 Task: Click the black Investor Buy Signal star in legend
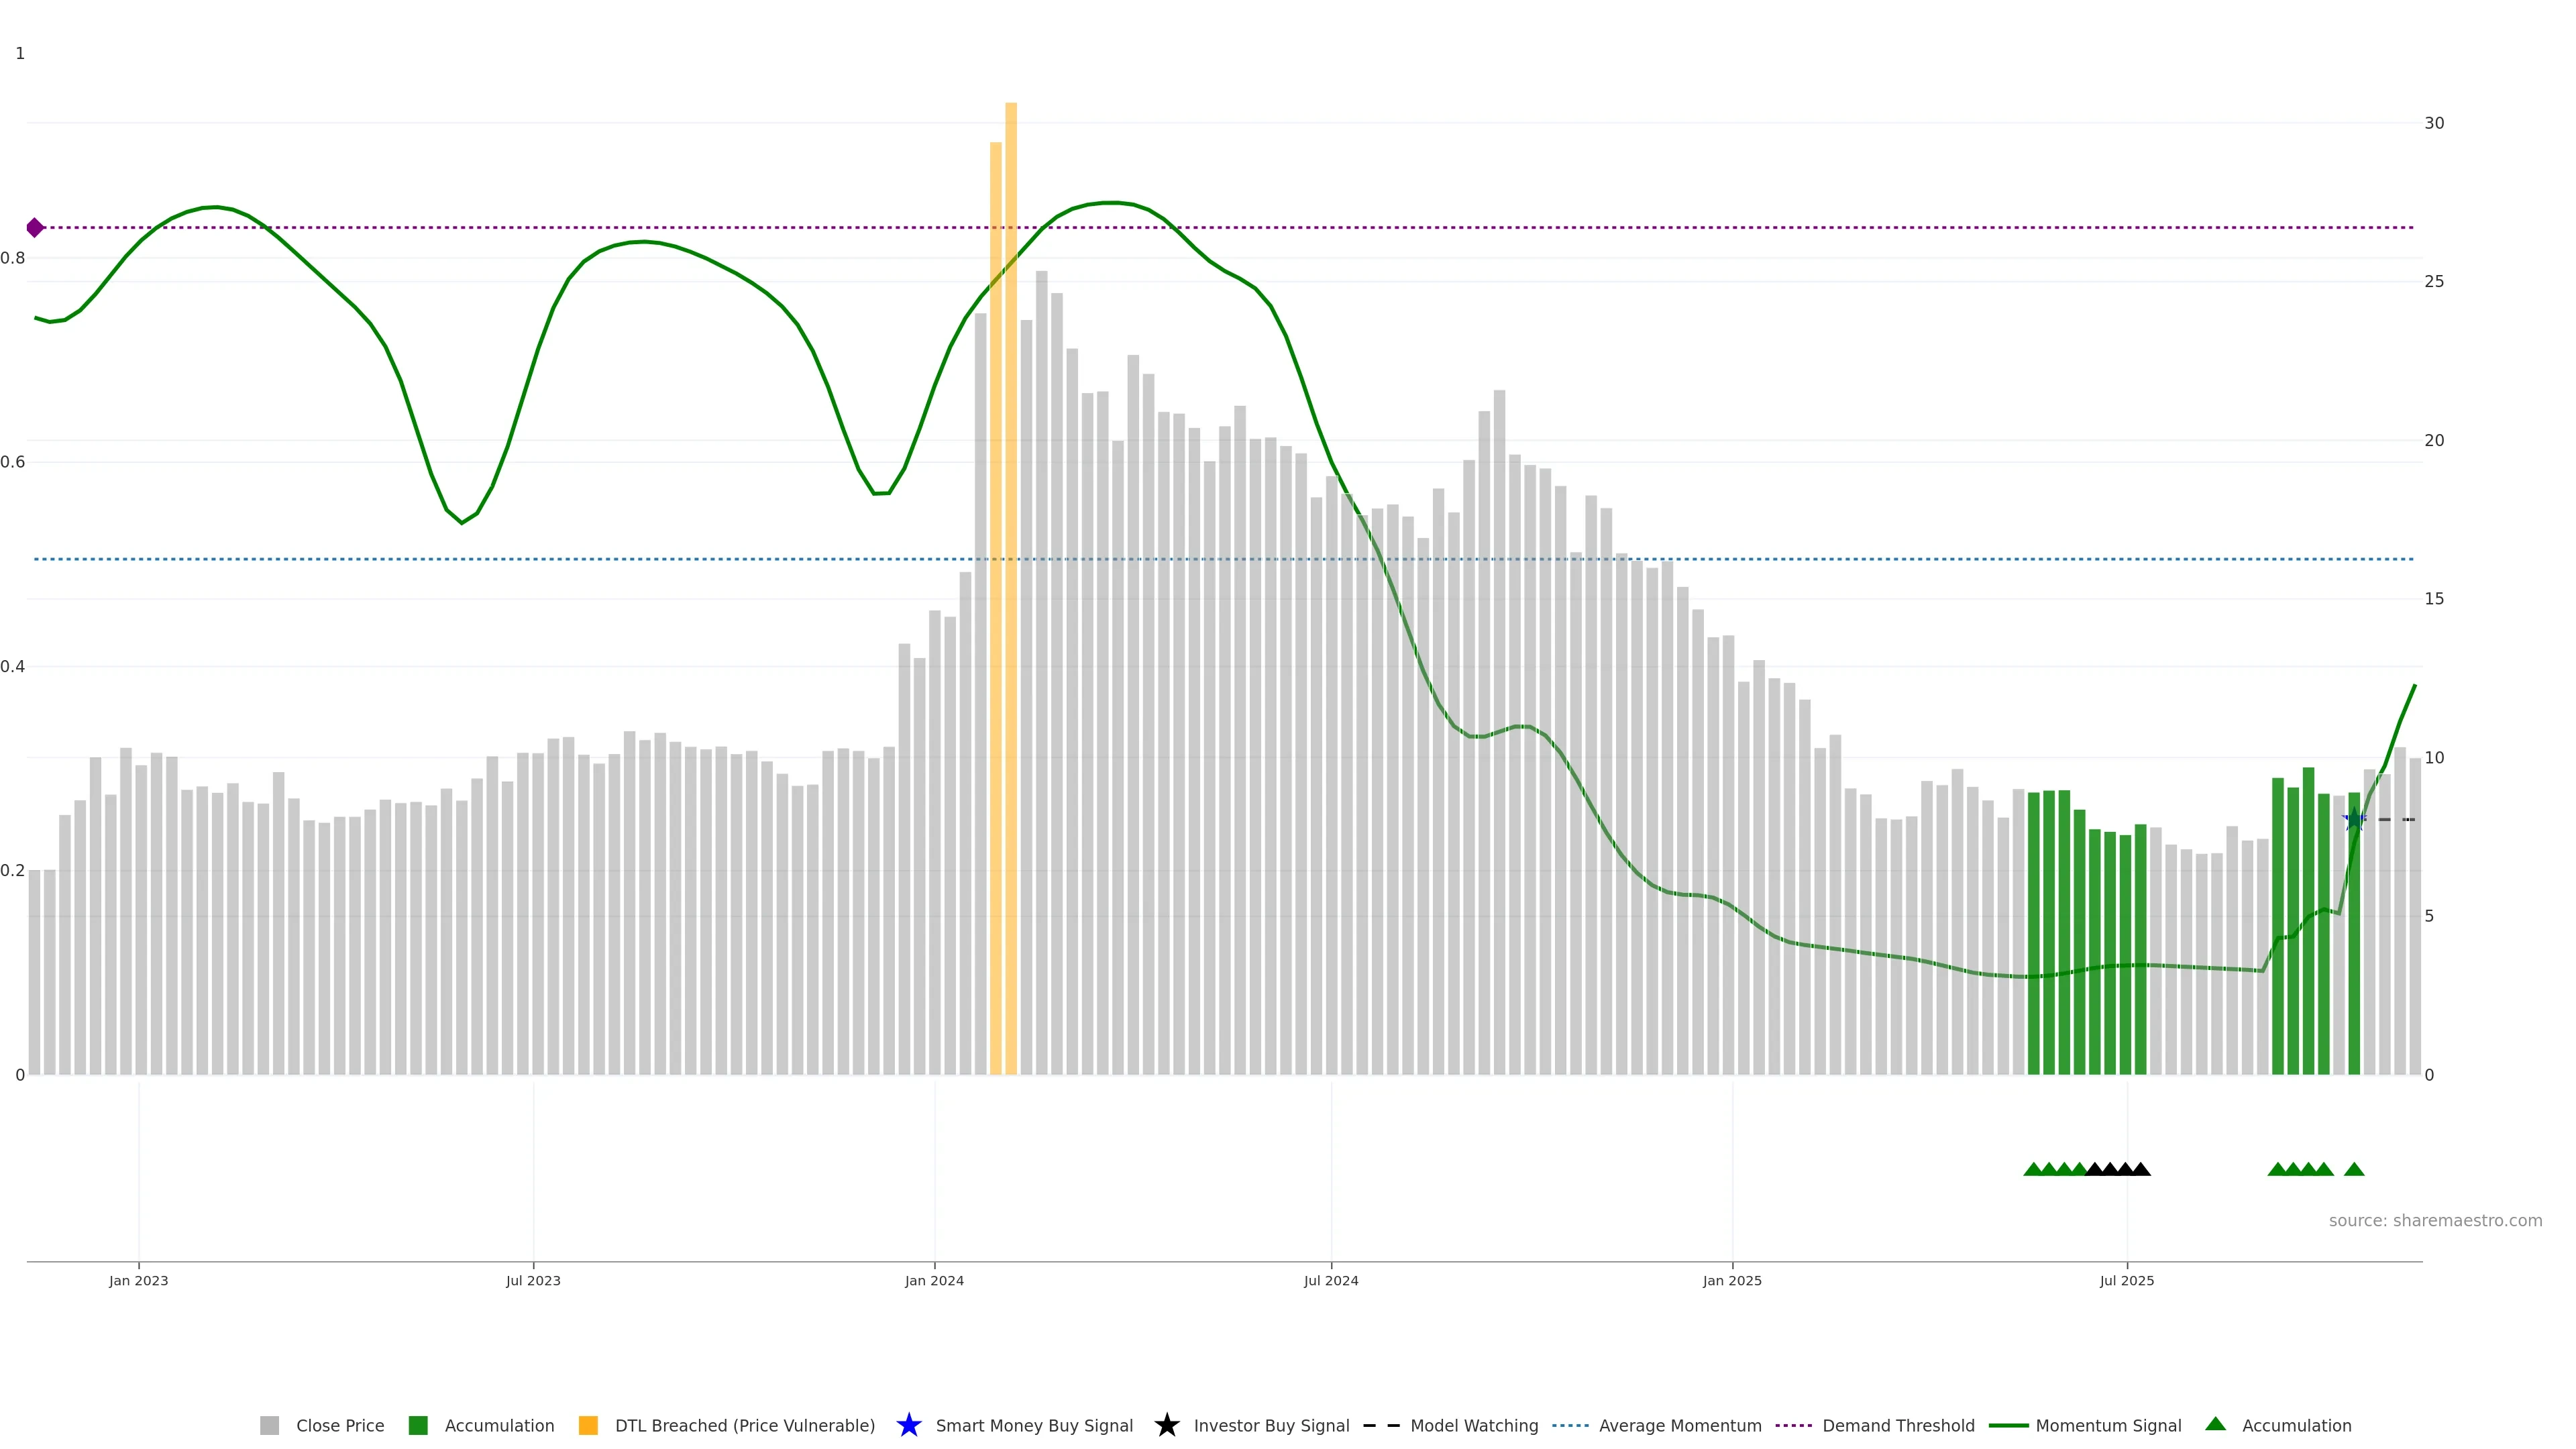[x=1166, y=1425]
